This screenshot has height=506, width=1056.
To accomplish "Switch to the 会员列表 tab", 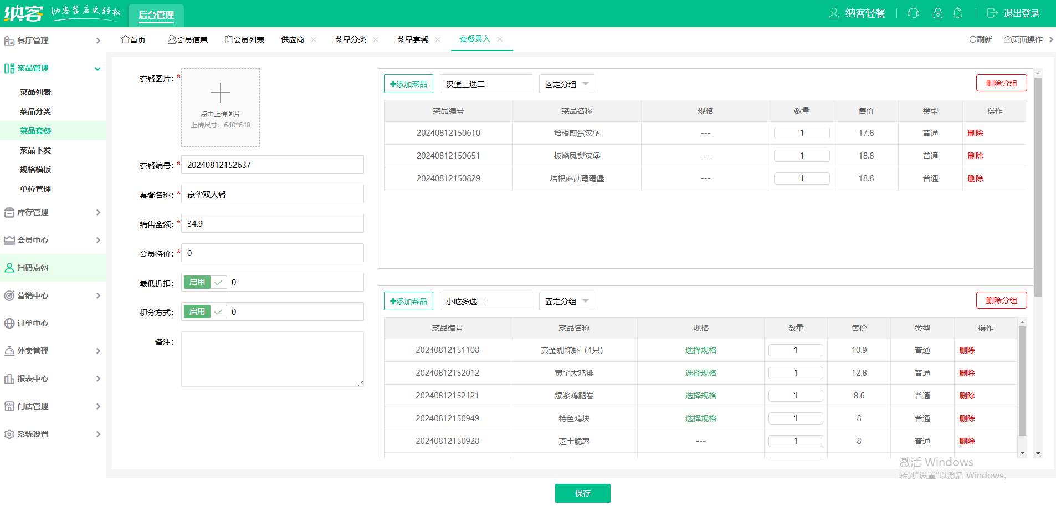I will tap(244, 40).
